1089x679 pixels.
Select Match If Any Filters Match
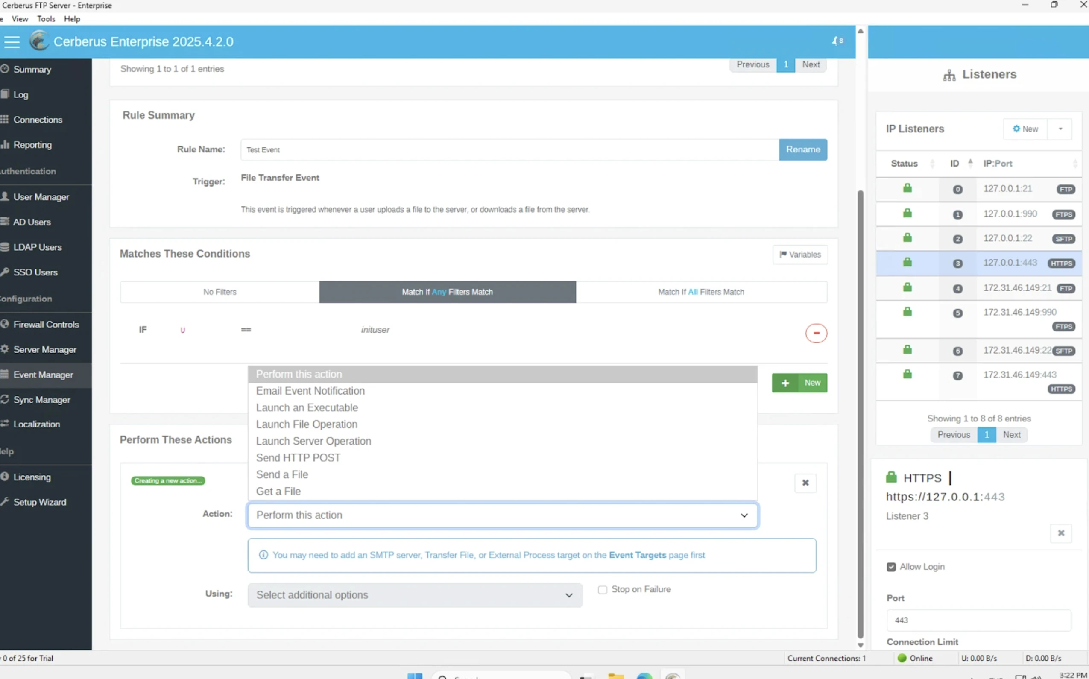tap(447, 292)
